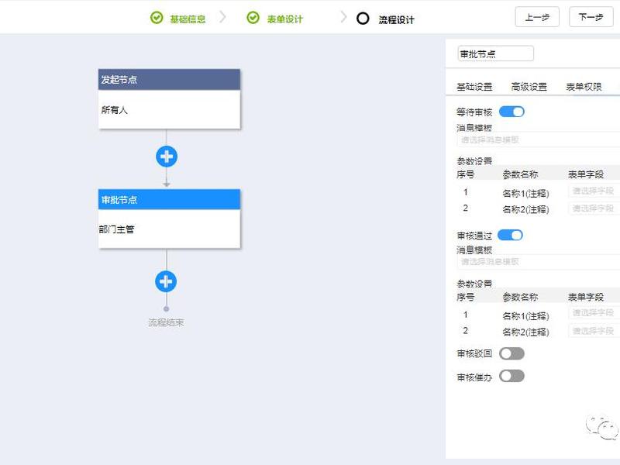Image resolution: width=620 pixels, height=465 pixels.
Task: Click 名称1(注释) under 审核通过 parameters
Action: click(525, 316)
